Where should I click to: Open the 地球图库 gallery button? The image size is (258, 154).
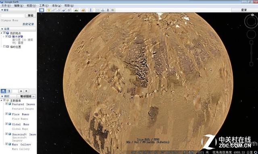point(26,97)
